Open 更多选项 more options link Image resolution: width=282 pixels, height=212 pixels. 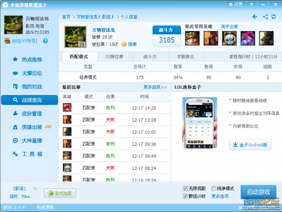[x=223, y=196]
